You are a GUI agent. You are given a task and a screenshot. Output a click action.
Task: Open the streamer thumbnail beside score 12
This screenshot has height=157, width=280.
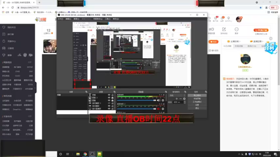pos(50,46)
